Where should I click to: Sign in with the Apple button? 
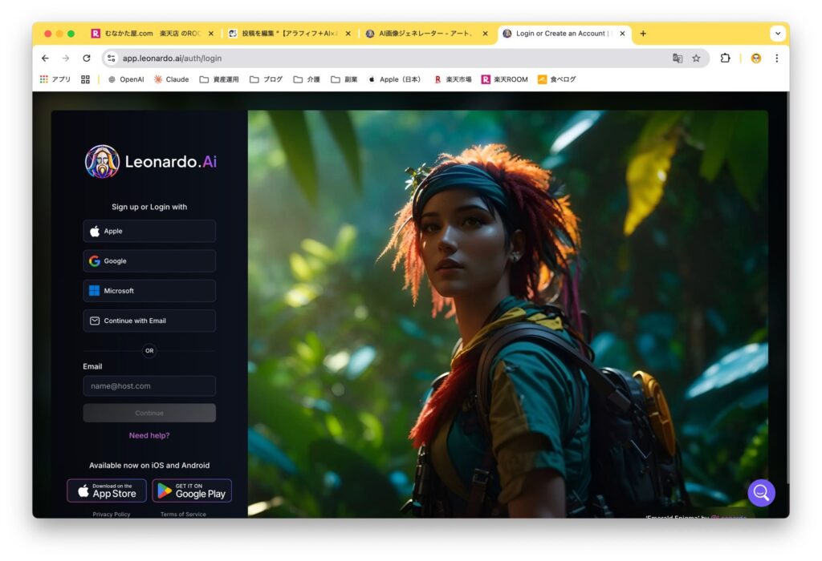(149, 231)
